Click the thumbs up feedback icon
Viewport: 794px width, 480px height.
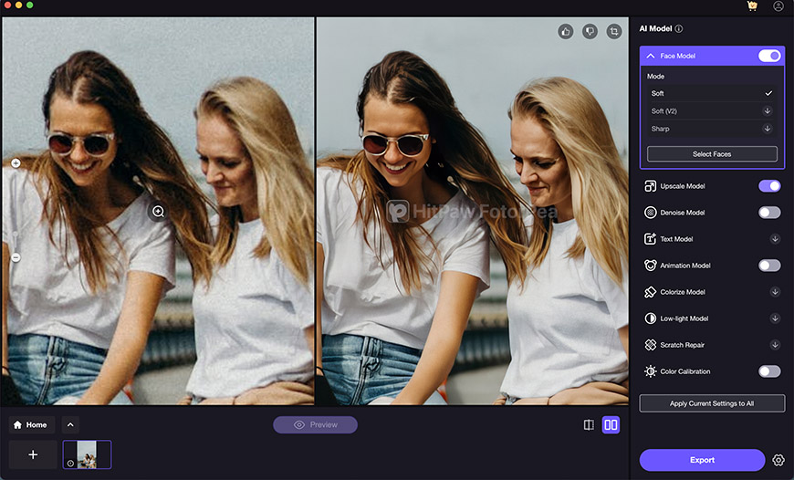566,31
